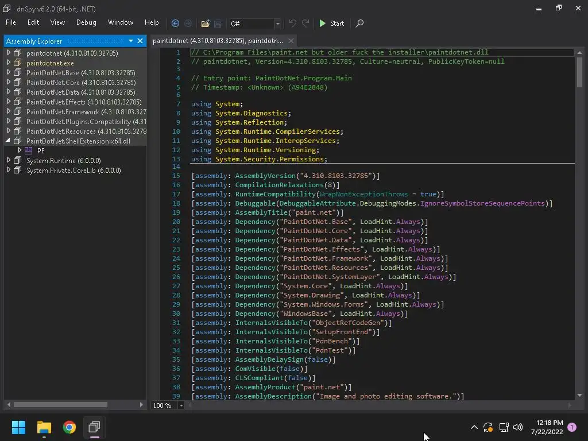Click the Save All disk icon
The width and height of the screenshot is (588, 441).
click(x=218, y=24)
